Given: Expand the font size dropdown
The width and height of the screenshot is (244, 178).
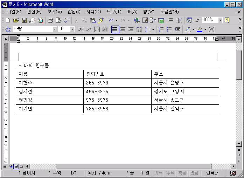Looking at the screenshot, I should (x=72, y=29).
